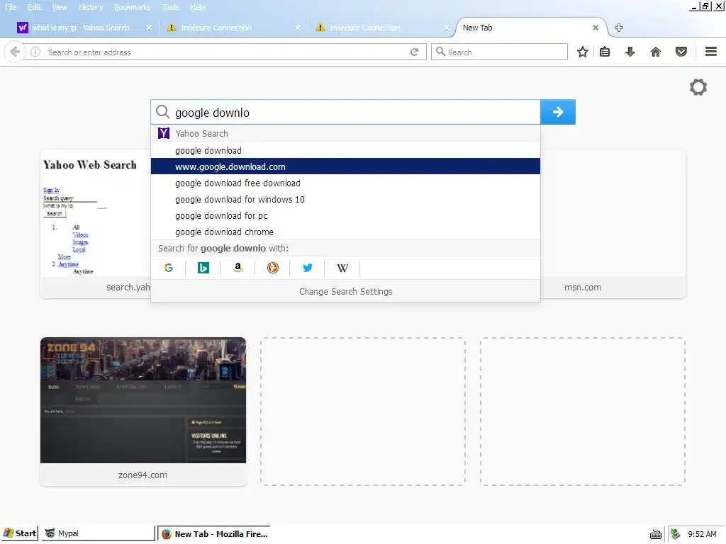Open new tab page settings gear
726x544 pixels.
[698, 87]
